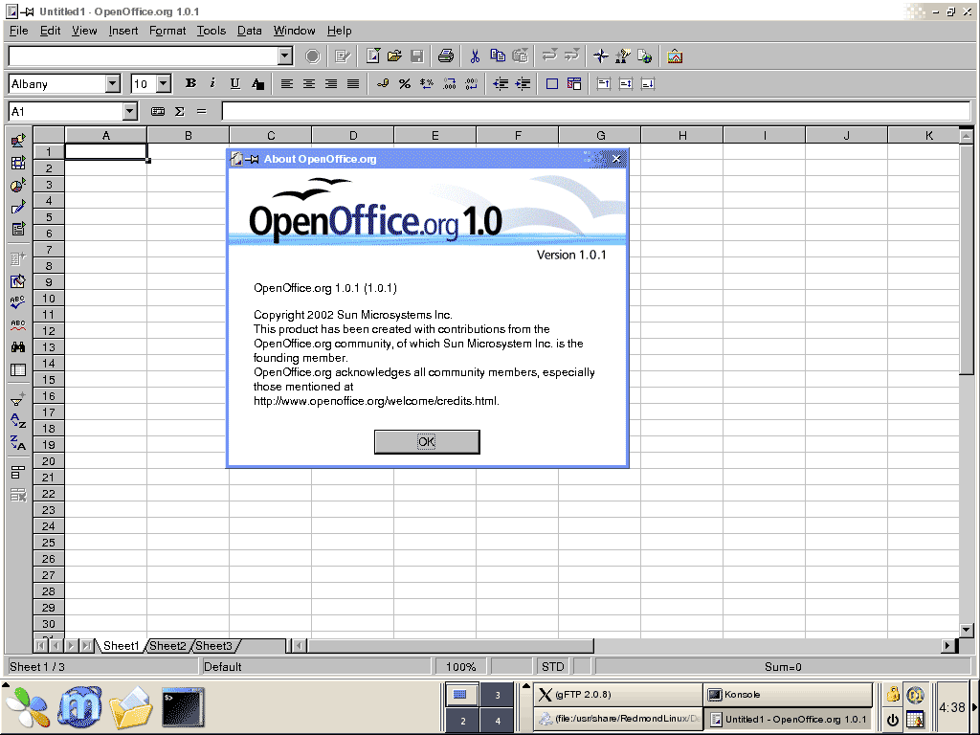Click the vertical scrollbar down arrow
This screenshot has width=980, height=735.
pyautogui.click(x=967, y=630)
